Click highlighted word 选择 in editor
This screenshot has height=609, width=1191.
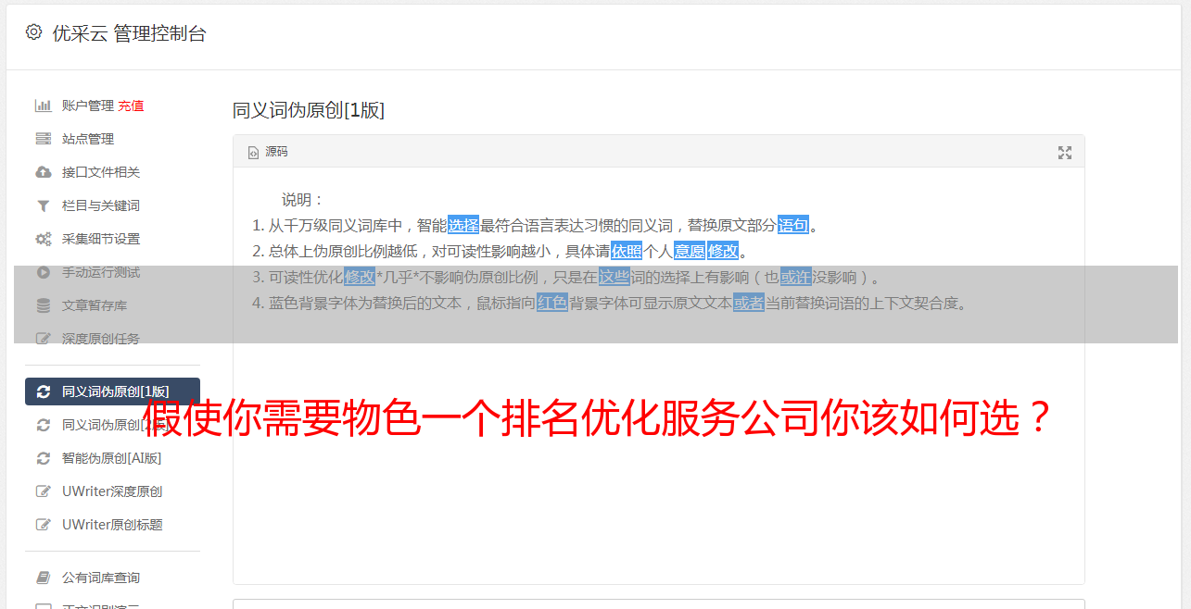click(x=463, y=225)
